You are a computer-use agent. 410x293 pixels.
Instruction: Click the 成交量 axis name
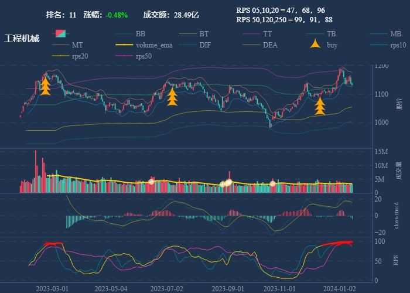pyautogui.click(x=398, y=171)
